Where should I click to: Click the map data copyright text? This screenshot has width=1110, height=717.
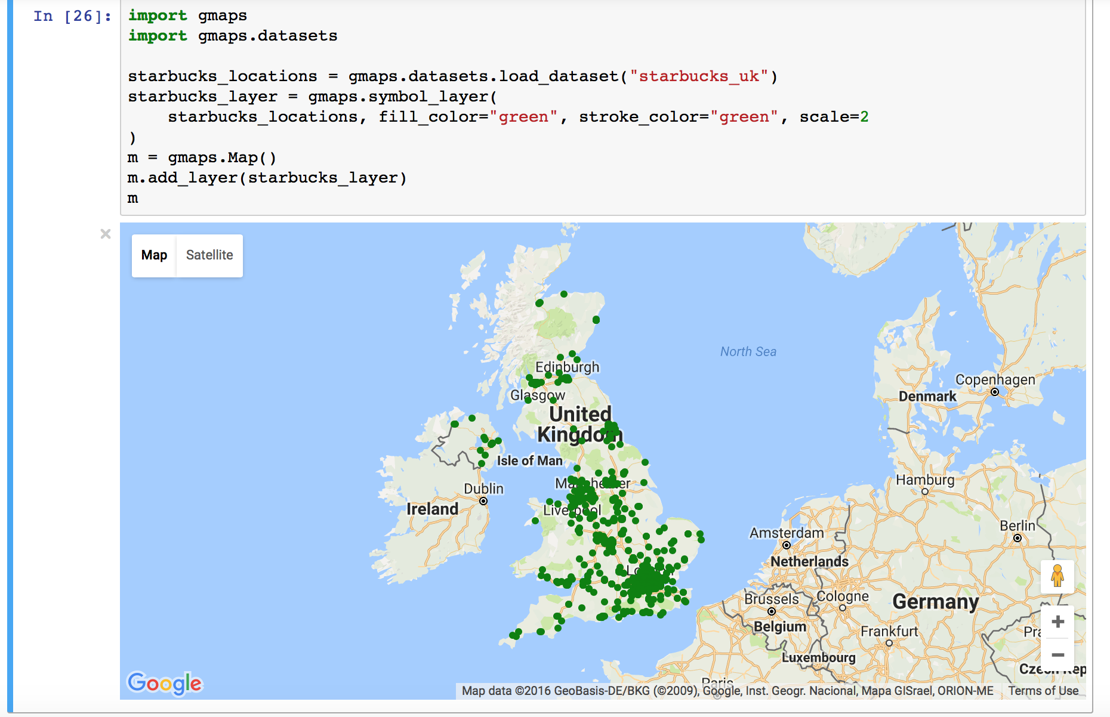[727, 691]
